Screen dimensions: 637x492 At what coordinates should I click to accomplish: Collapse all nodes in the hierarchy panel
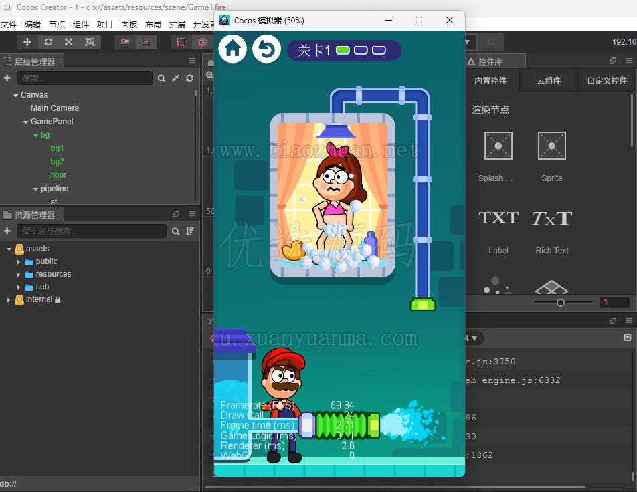click(x=175, y=78)
